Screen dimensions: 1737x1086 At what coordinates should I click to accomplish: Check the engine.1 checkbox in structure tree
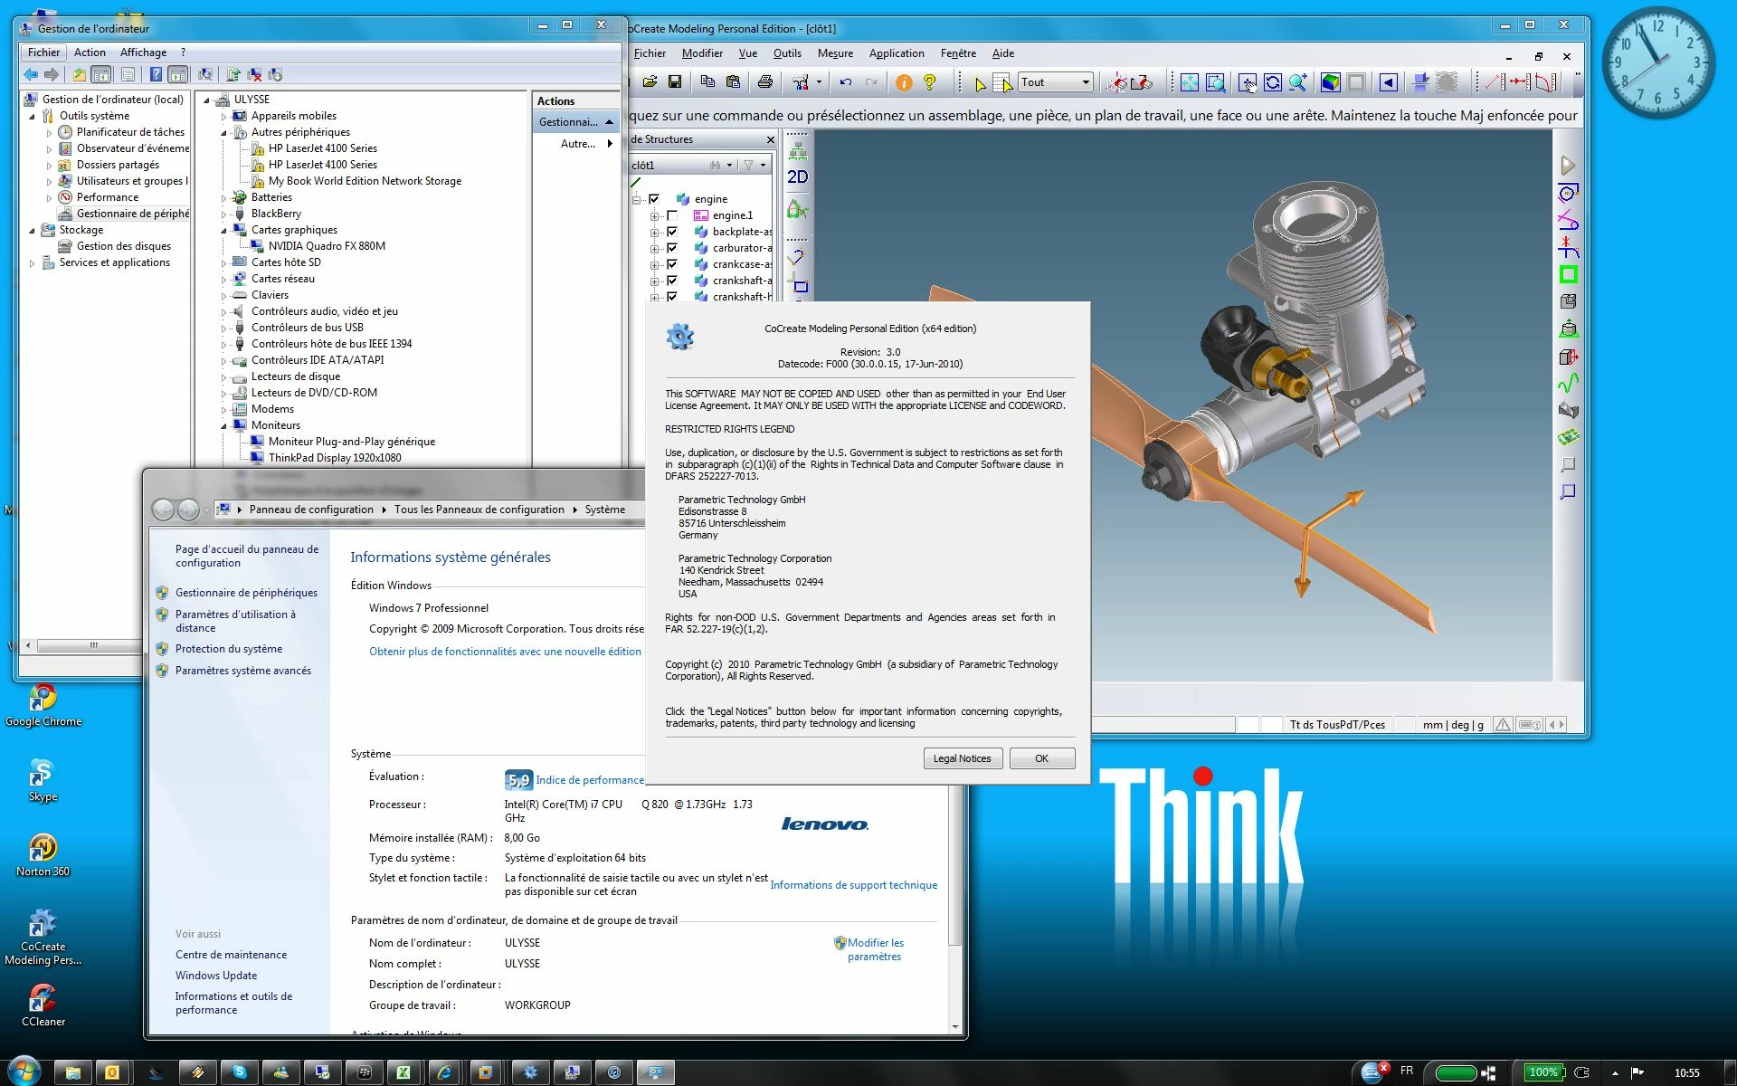pos(672,215)
